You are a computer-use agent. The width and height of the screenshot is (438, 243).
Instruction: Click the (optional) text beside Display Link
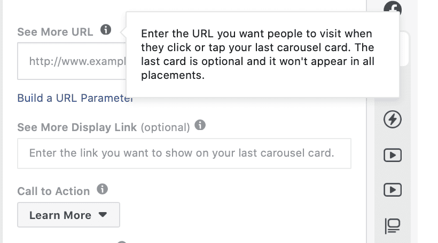tap(166, 128)
